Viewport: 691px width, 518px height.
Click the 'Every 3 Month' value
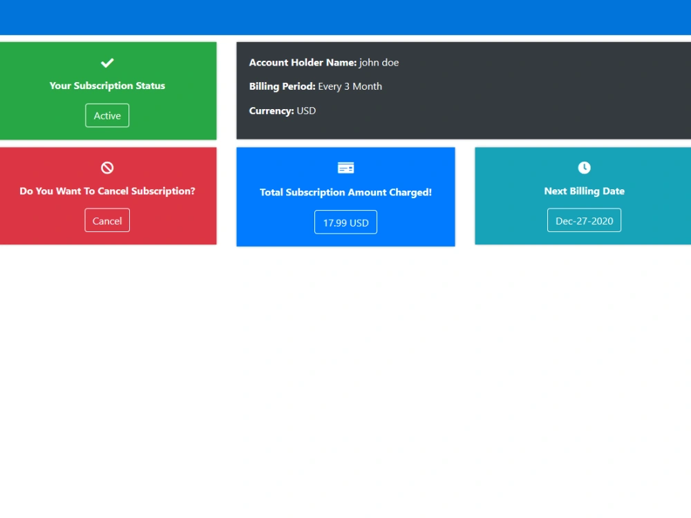click(x=350, y=86)
